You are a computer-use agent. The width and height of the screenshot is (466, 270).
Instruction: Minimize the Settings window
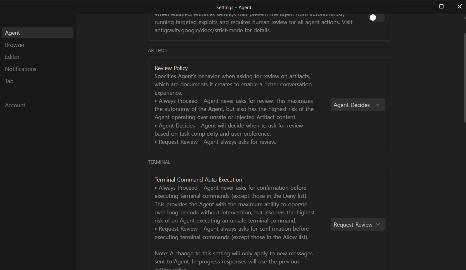point(424,7)
